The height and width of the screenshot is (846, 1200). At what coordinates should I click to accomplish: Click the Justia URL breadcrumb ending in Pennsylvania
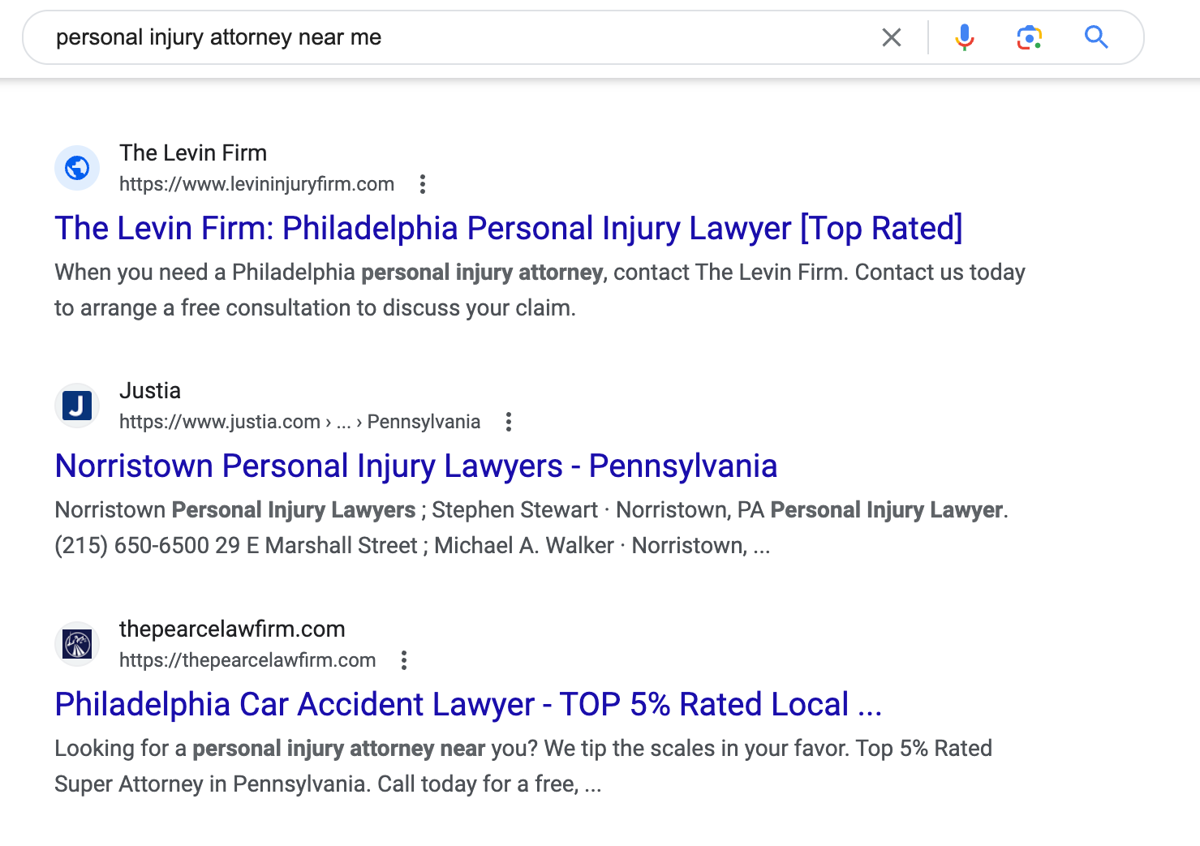[299, 422]
